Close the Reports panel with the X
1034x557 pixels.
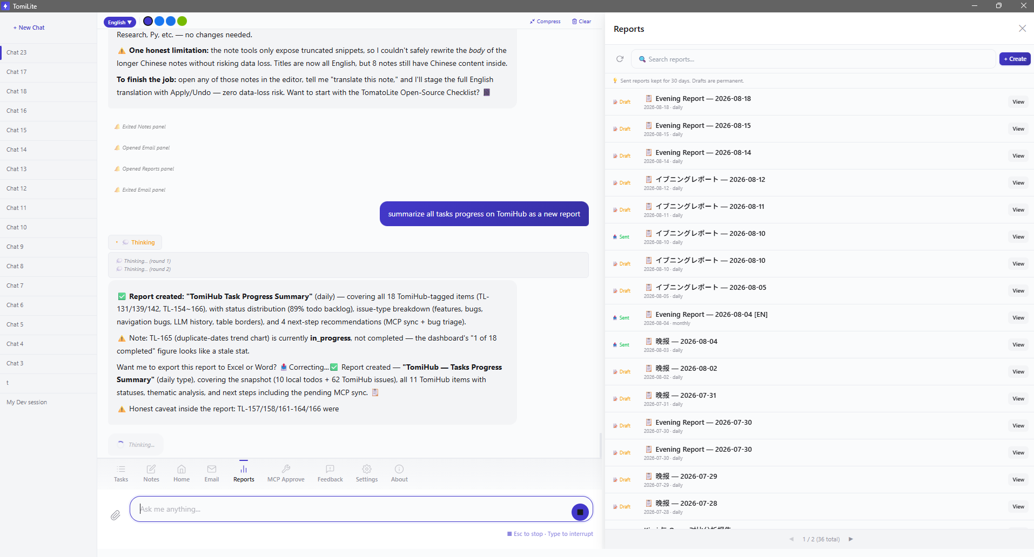[1022, 29]
